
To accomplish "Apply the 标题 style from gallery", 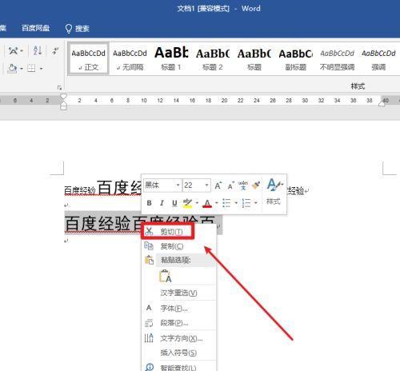I will tap(254, 58).
